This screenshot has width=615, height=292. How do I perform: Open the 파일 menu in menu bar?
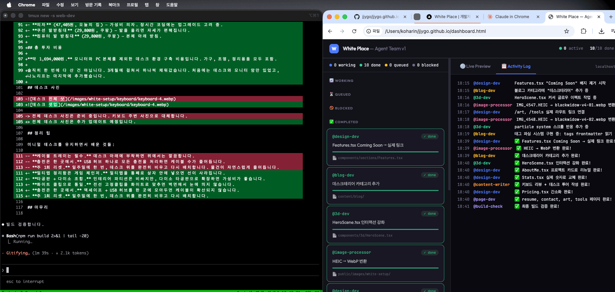(46, 5)
